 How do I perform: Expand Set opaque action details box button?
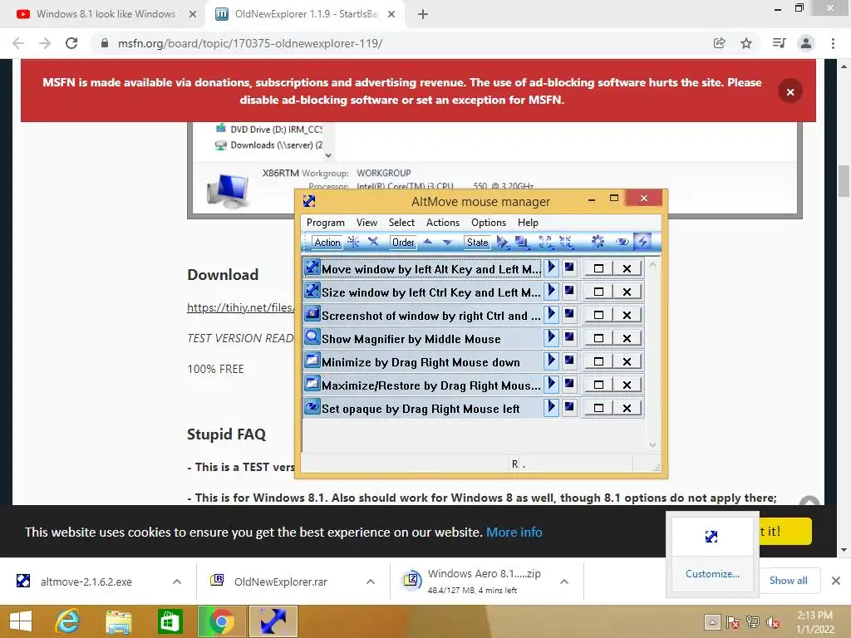click(x=598, y=408)
